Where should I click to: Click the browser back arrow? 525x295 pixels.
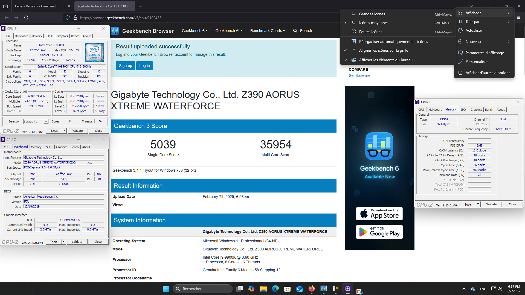7,17
